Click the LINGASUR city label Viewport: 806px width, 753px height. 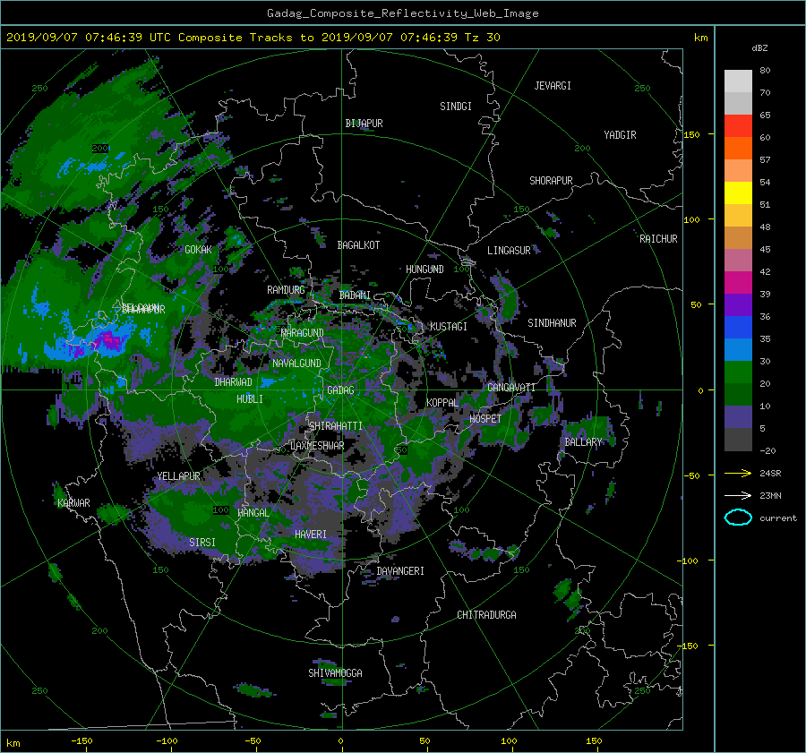point(509,251)
